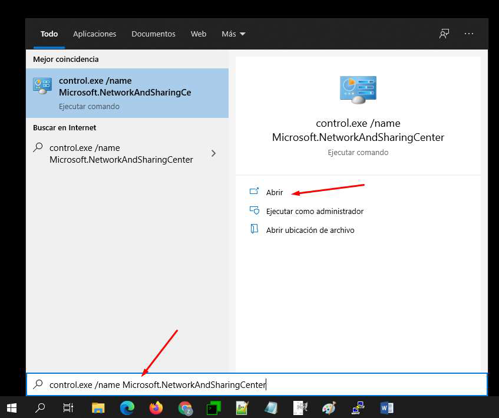Click the taskbar search magnifier
This screenshot has height=418, width=499.
(x=40, y=408)
